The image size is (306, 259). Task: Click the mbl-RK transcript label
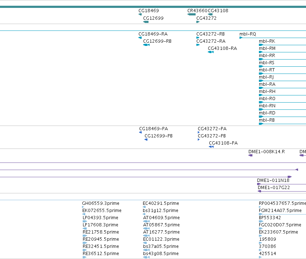[x=267, y=41]
